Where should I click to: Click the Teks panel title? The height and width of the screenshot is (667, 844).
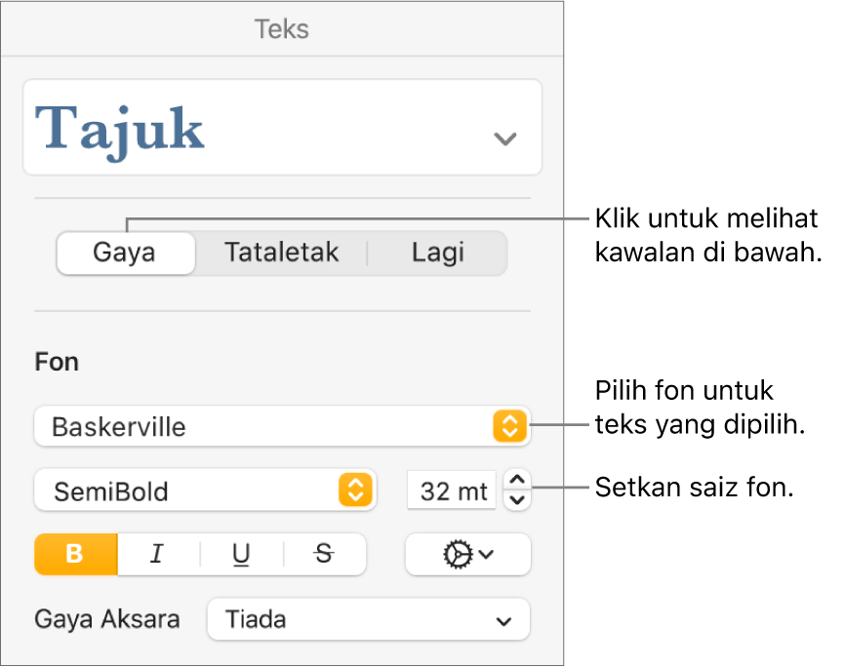click(x=282, y=29)
